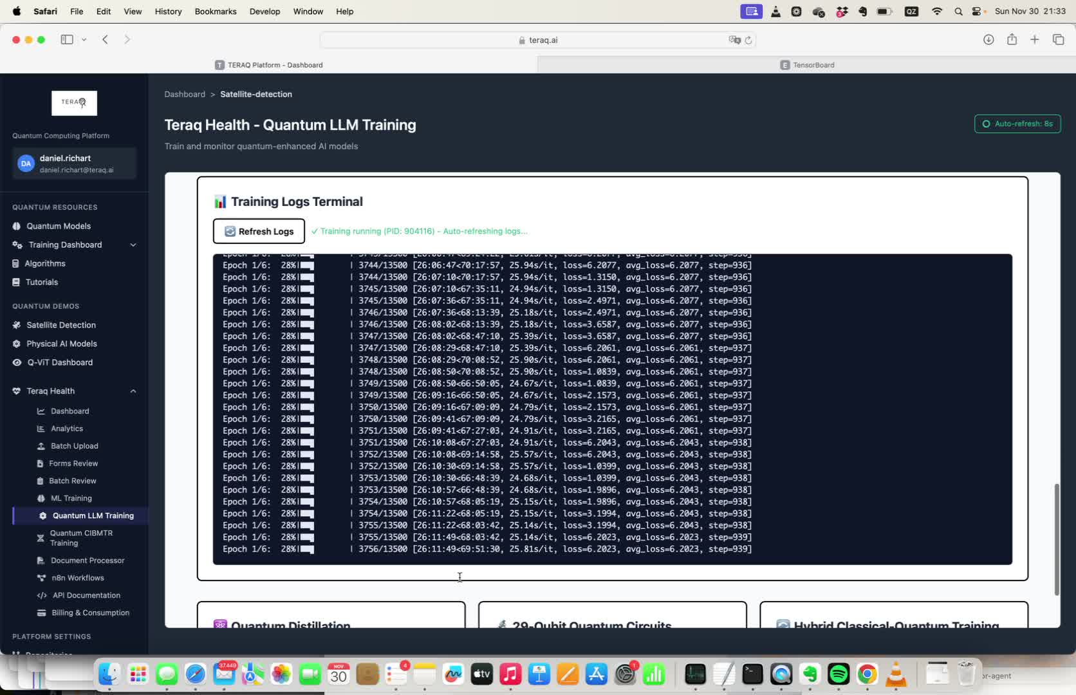
Task: Reload page using the refresh icon
Action: pos(748,40)
